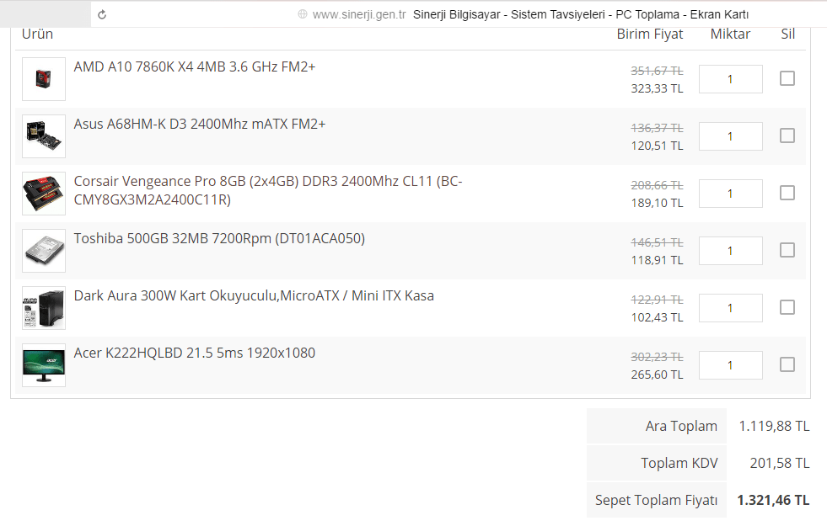827x526 pixels.
Task: Click the Toplam KDV label
Action: (x=679, y=463)
